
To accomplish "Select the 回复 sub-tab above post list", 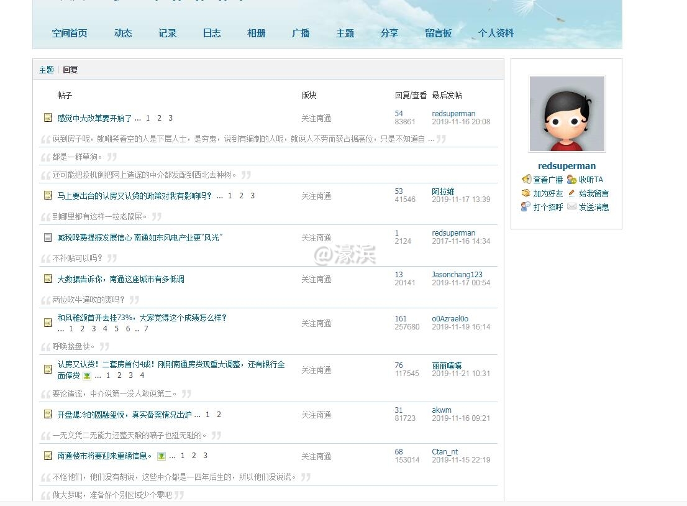I will click(x=70, y=70).
